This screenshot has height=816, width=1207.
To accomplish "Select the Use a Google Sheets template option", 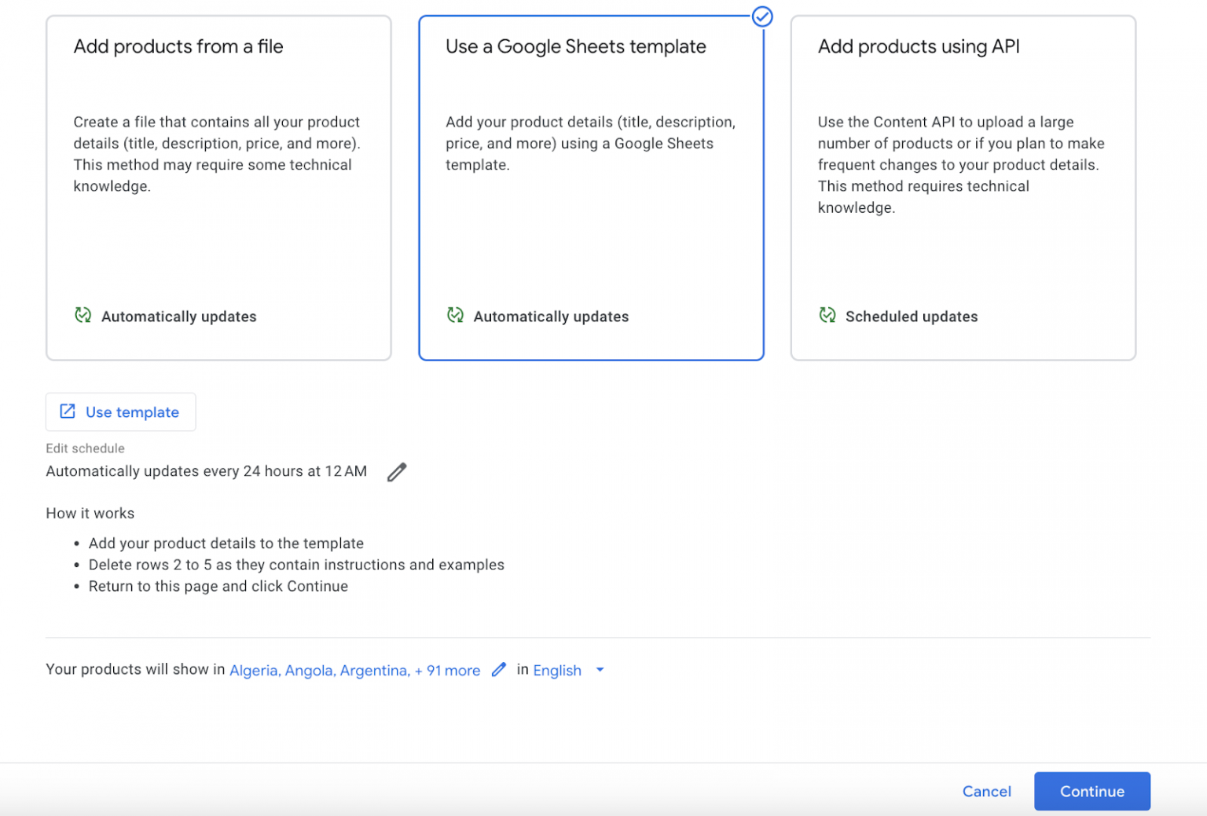I will [591, 188].
